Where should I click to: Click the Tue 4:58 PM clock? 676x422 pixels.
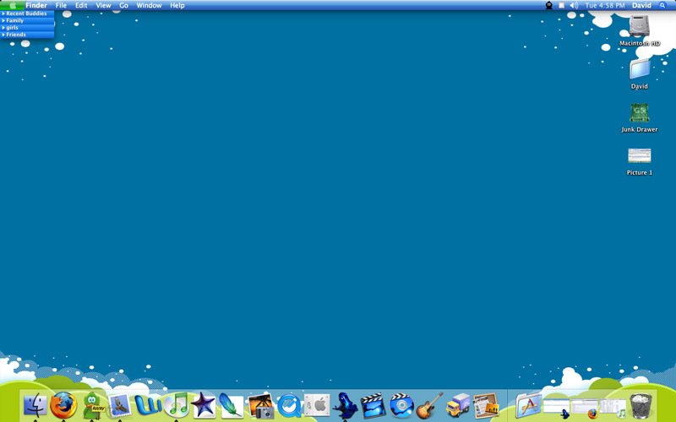click(604, 5)
